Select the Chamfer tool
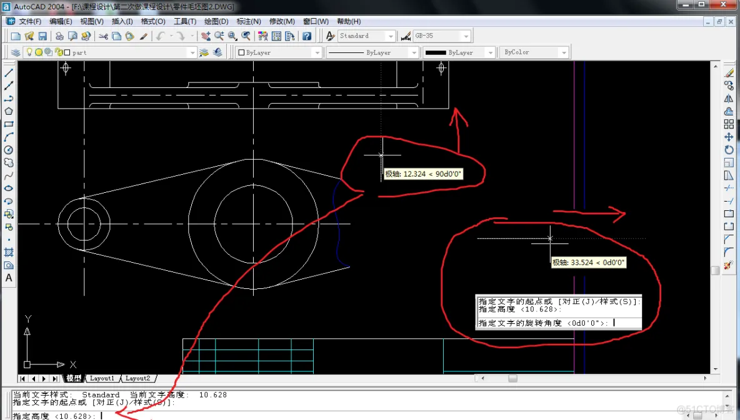Viewport: 740px width, 420px height. (x=729, y=240)
